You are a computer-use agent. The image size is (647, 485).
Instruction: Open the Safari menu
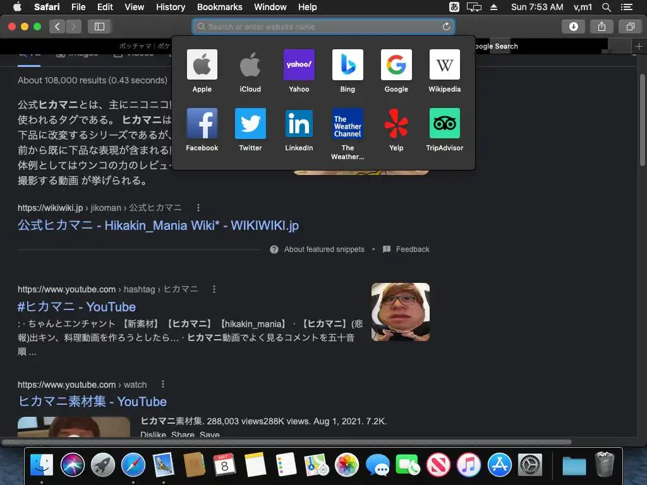point(47,7)
